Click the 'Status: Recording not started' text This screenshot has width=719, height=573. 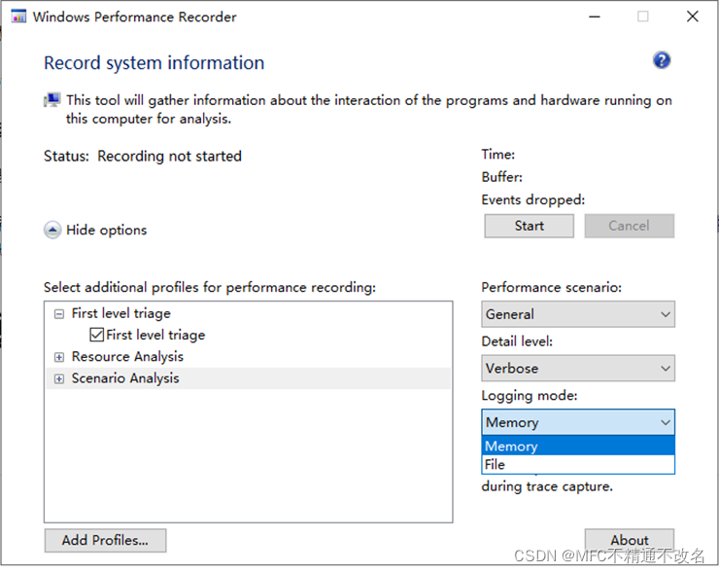click(143, 156)
